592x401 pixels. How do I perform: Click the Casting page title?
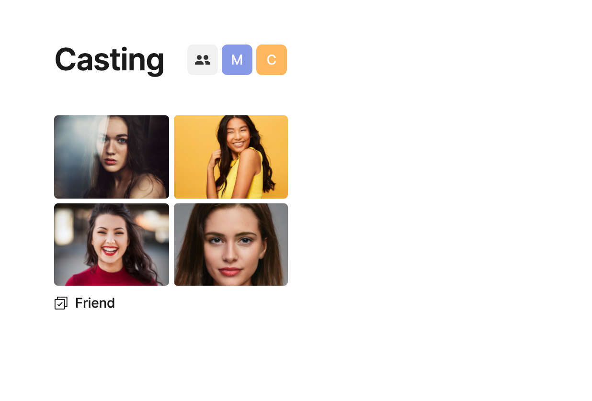point(110,60)
